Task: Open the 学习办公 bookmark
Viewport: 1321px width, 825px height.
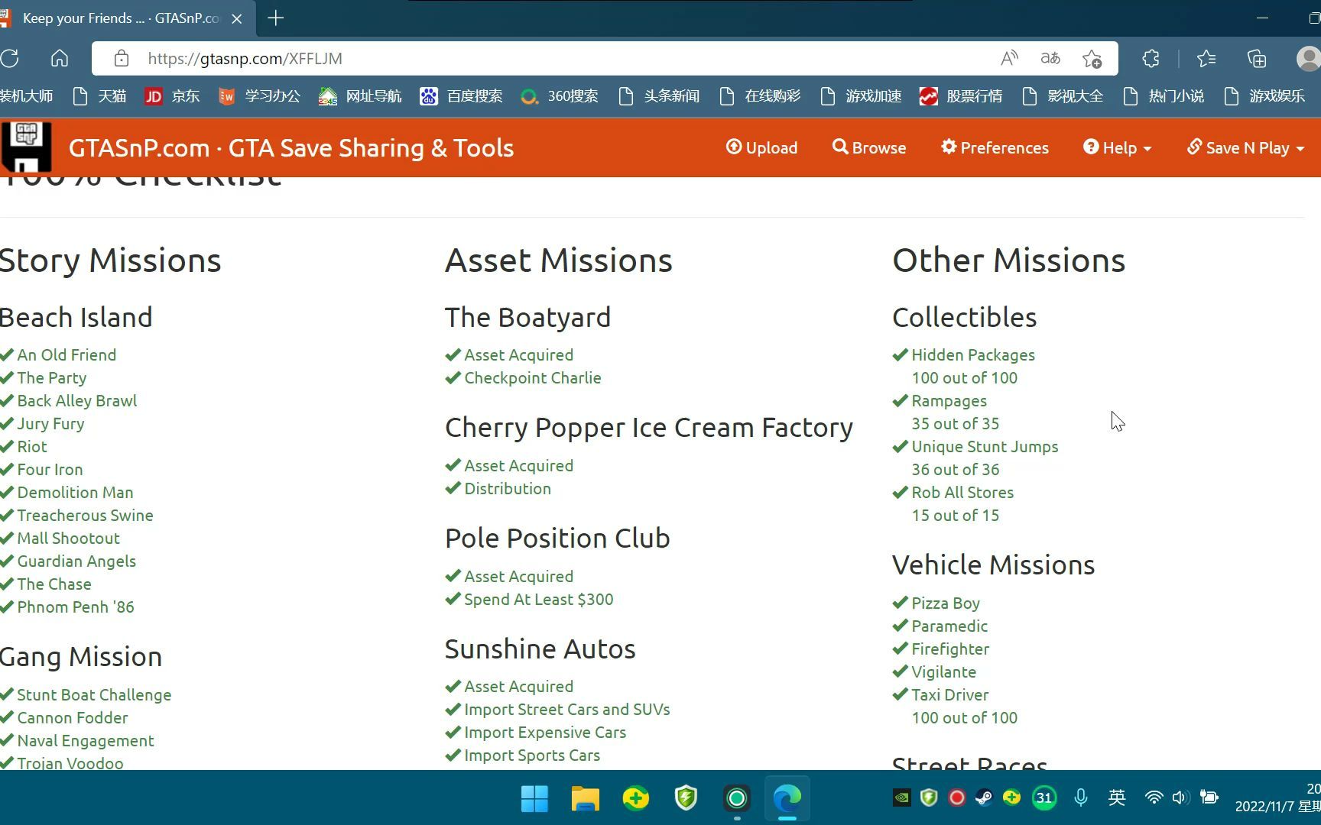Action: coord(259,96)
